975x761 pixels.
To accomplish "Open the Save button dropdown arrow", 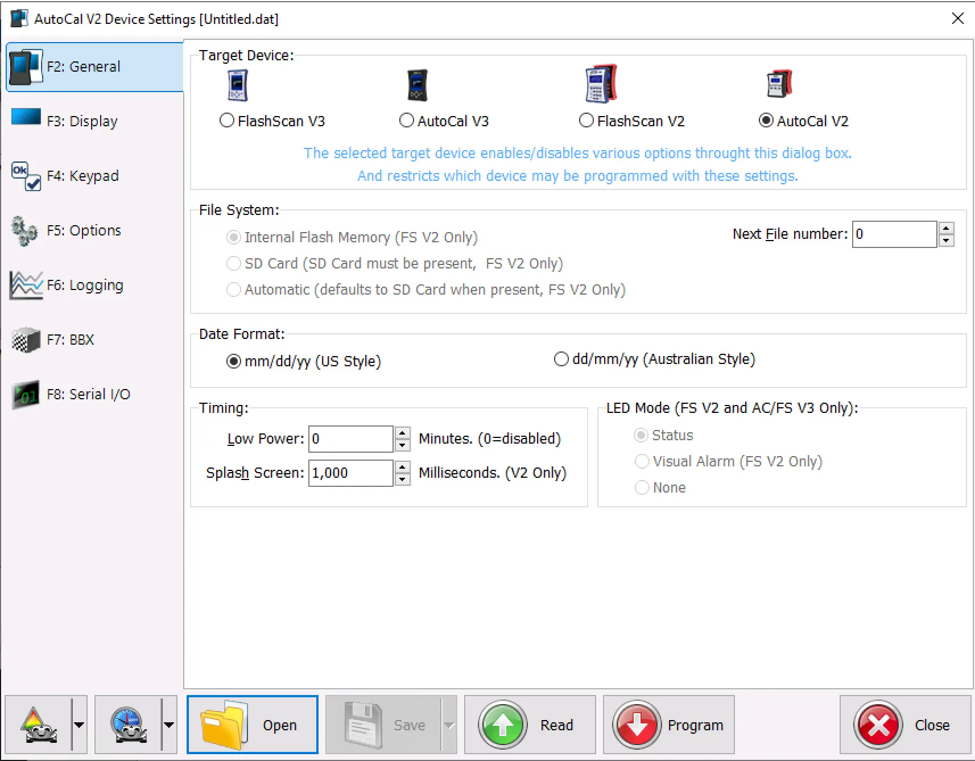I will [x=449, y=725].
